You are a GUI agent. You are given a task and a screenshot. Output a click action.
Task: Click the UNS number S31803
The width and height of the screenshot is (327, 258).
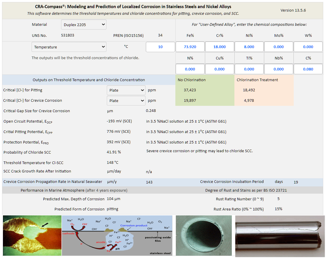(x=67, y=35)
